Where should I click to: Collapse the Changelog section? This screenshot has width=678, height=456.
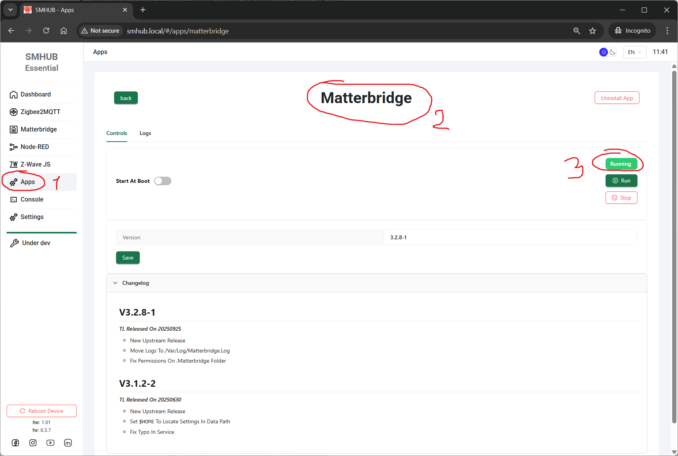(115, 283)
